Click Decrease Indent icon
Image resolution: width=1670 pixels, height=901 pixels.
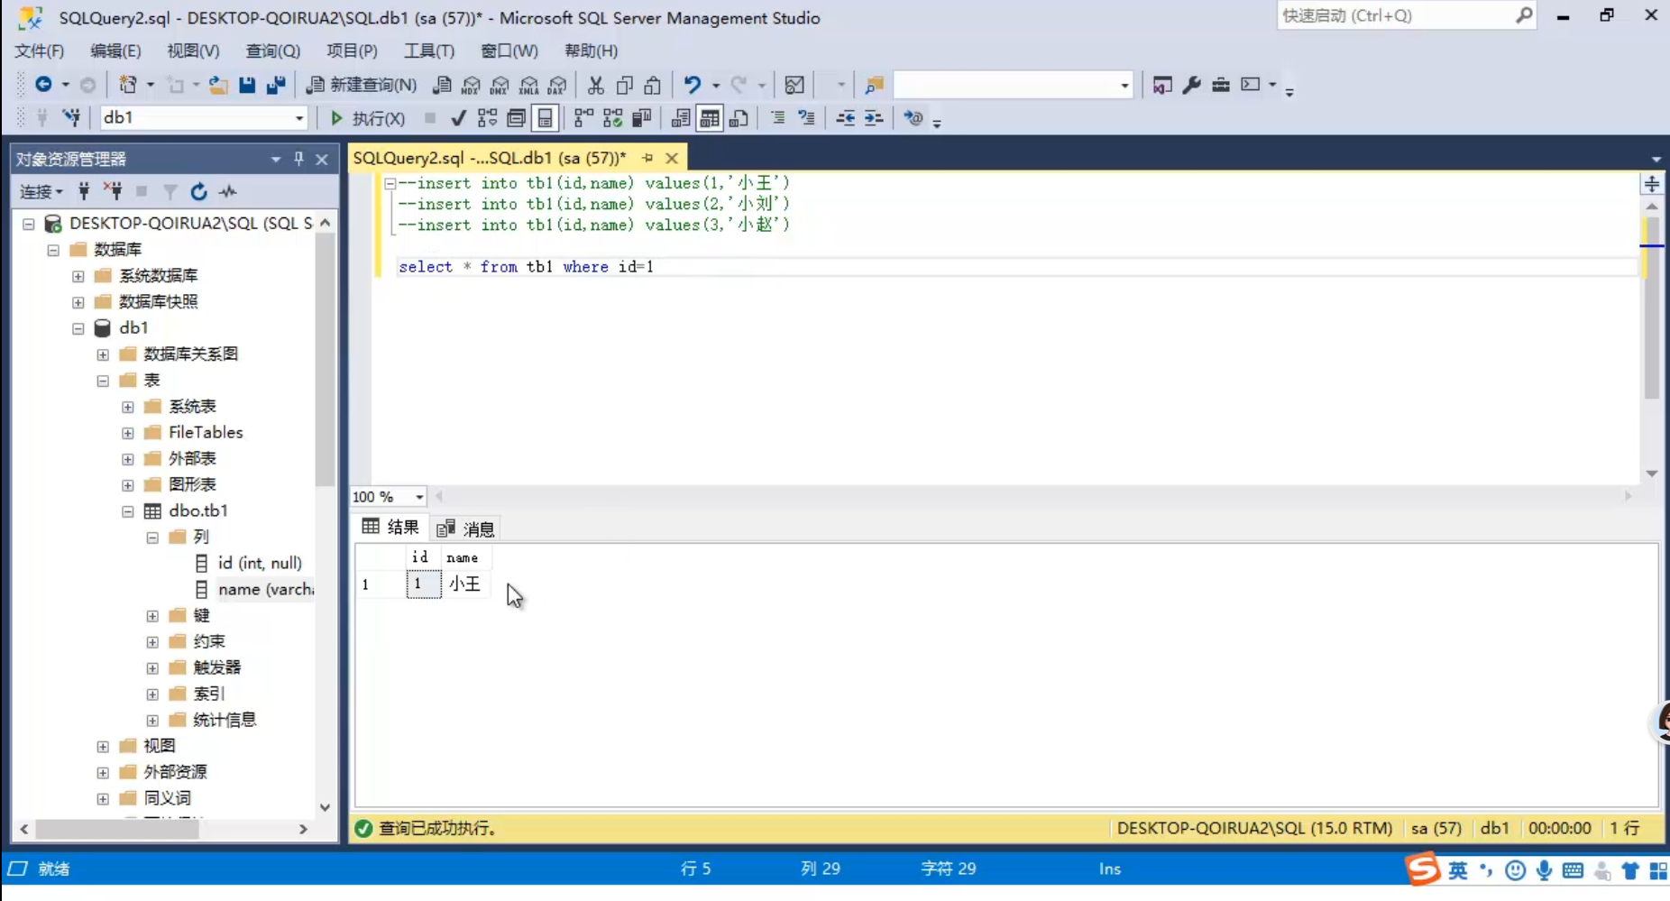tap(845, 118)
